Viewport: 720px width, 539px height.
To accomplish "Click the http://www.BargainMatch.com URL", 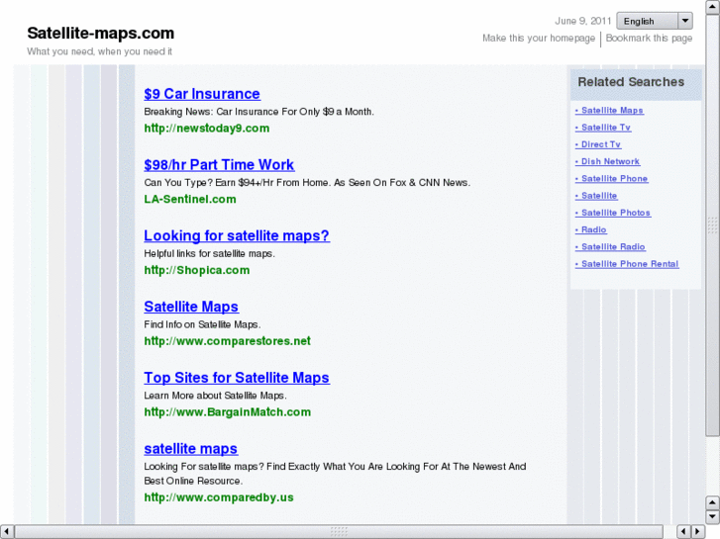I will (228, 412).
